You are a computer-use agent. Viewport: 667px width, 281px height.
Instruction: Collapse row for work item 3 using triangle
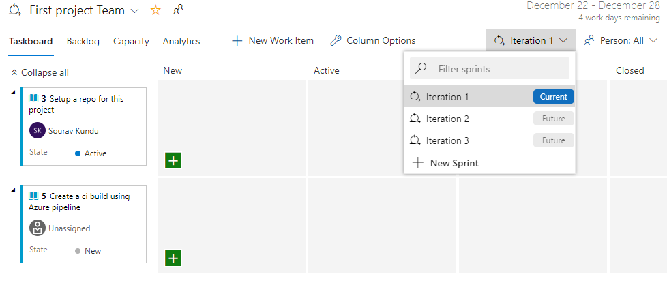pos(14,91)
